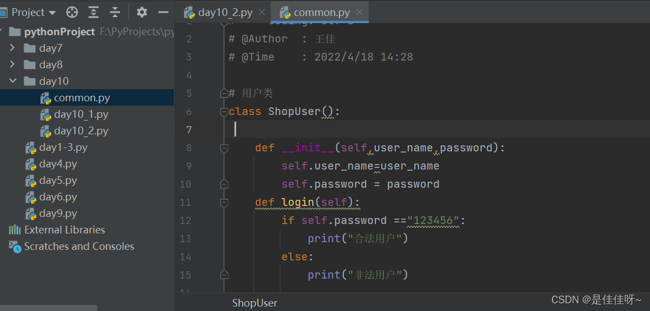Open Project panel settings gear

[142, 13]
